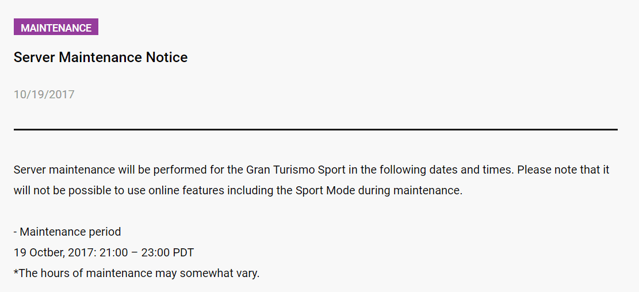639x292 pixels.
Task: Click 'will not be possible' in second line
Action: pos(62,191)
